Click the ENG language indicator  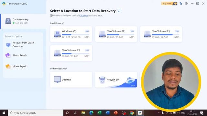point(183,113)
